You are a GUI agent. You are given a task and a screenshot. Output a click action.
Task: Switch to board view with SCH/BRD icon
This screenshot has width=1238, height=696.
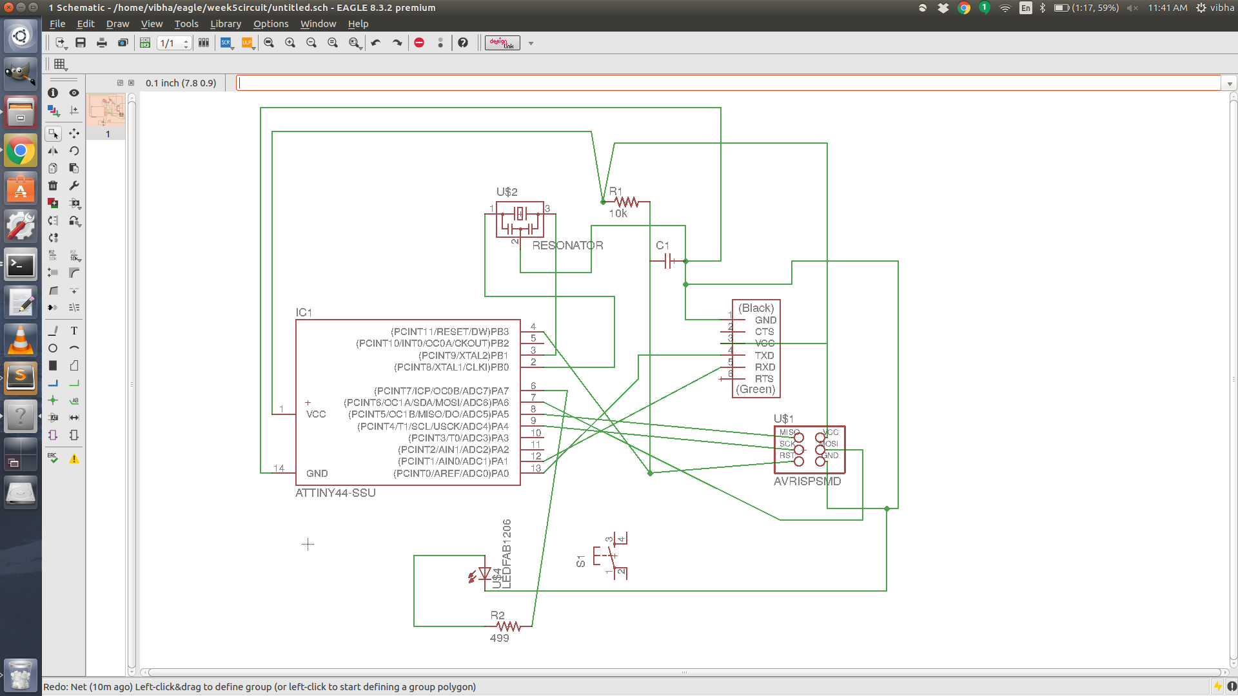(x=145, y=43)
